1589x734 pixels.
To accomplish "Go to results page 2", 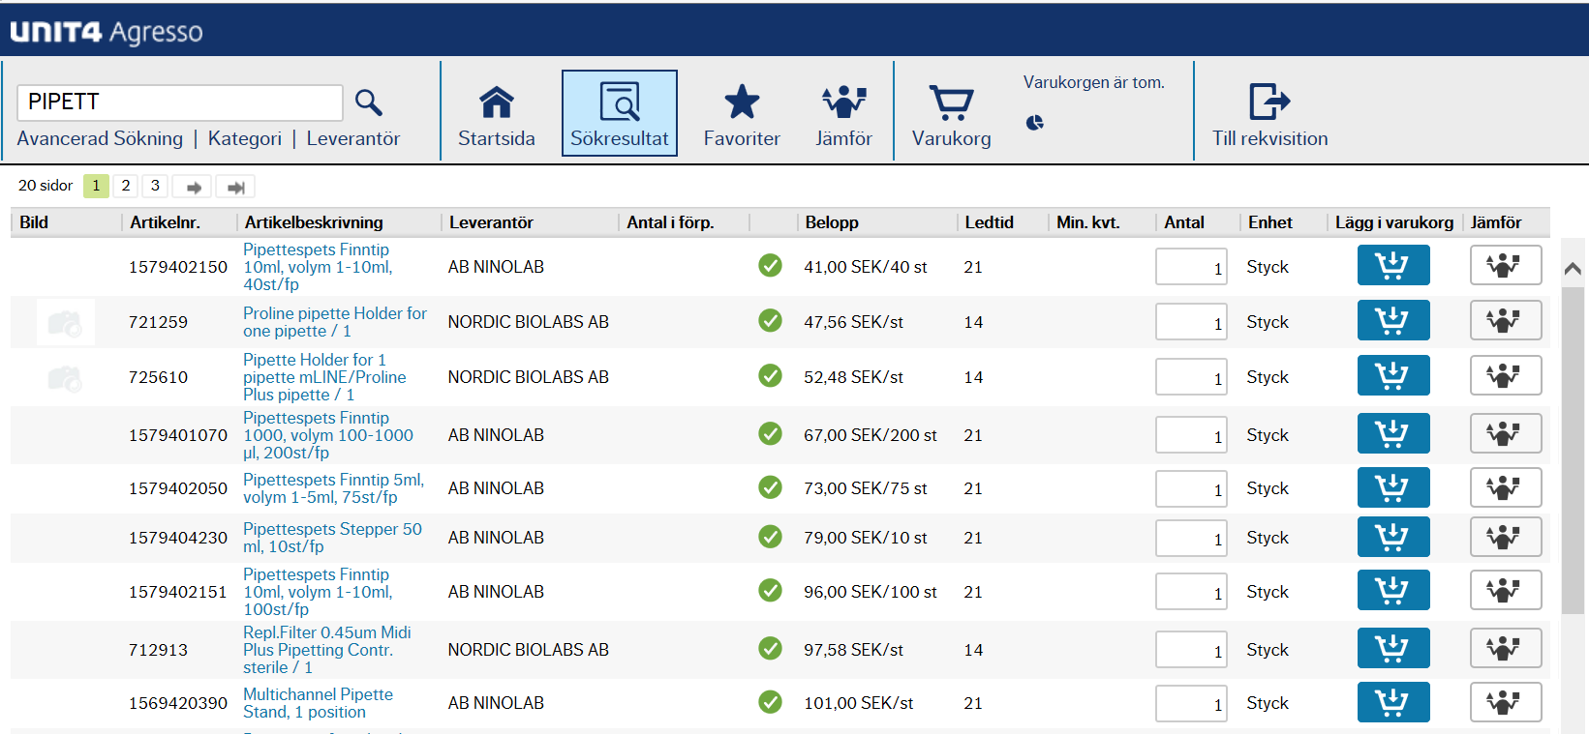I will click(126, 186).
